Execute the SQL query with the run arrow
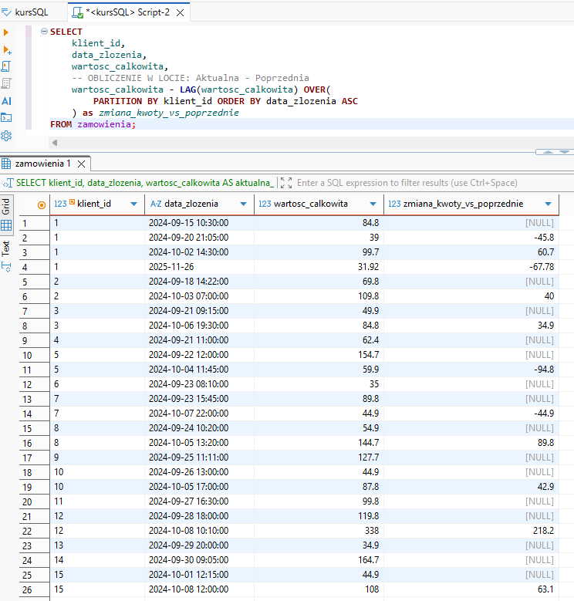 (6, 32)
